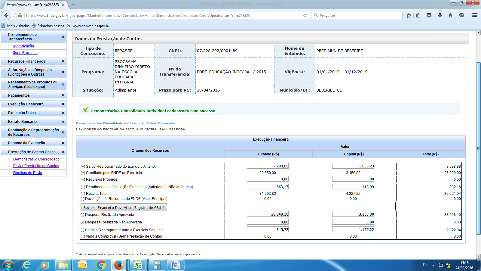Expand the Pagamentos sidebar section

63,95
